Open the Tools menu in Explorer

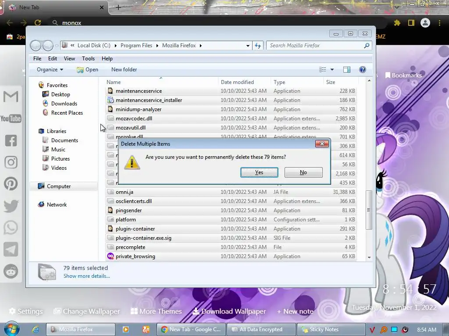click(x=88, y=59)
